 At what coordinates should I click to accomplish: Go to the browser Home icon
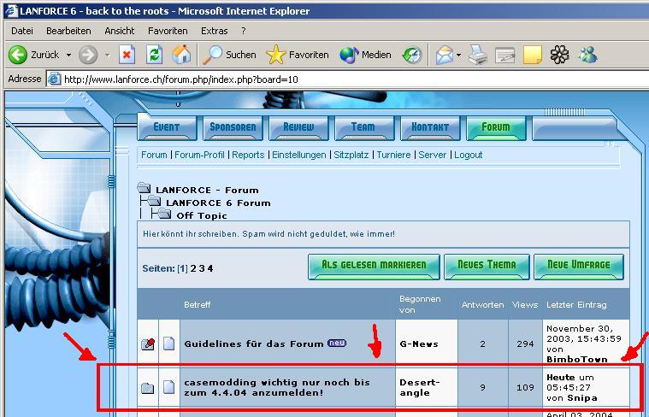point(181,55)
